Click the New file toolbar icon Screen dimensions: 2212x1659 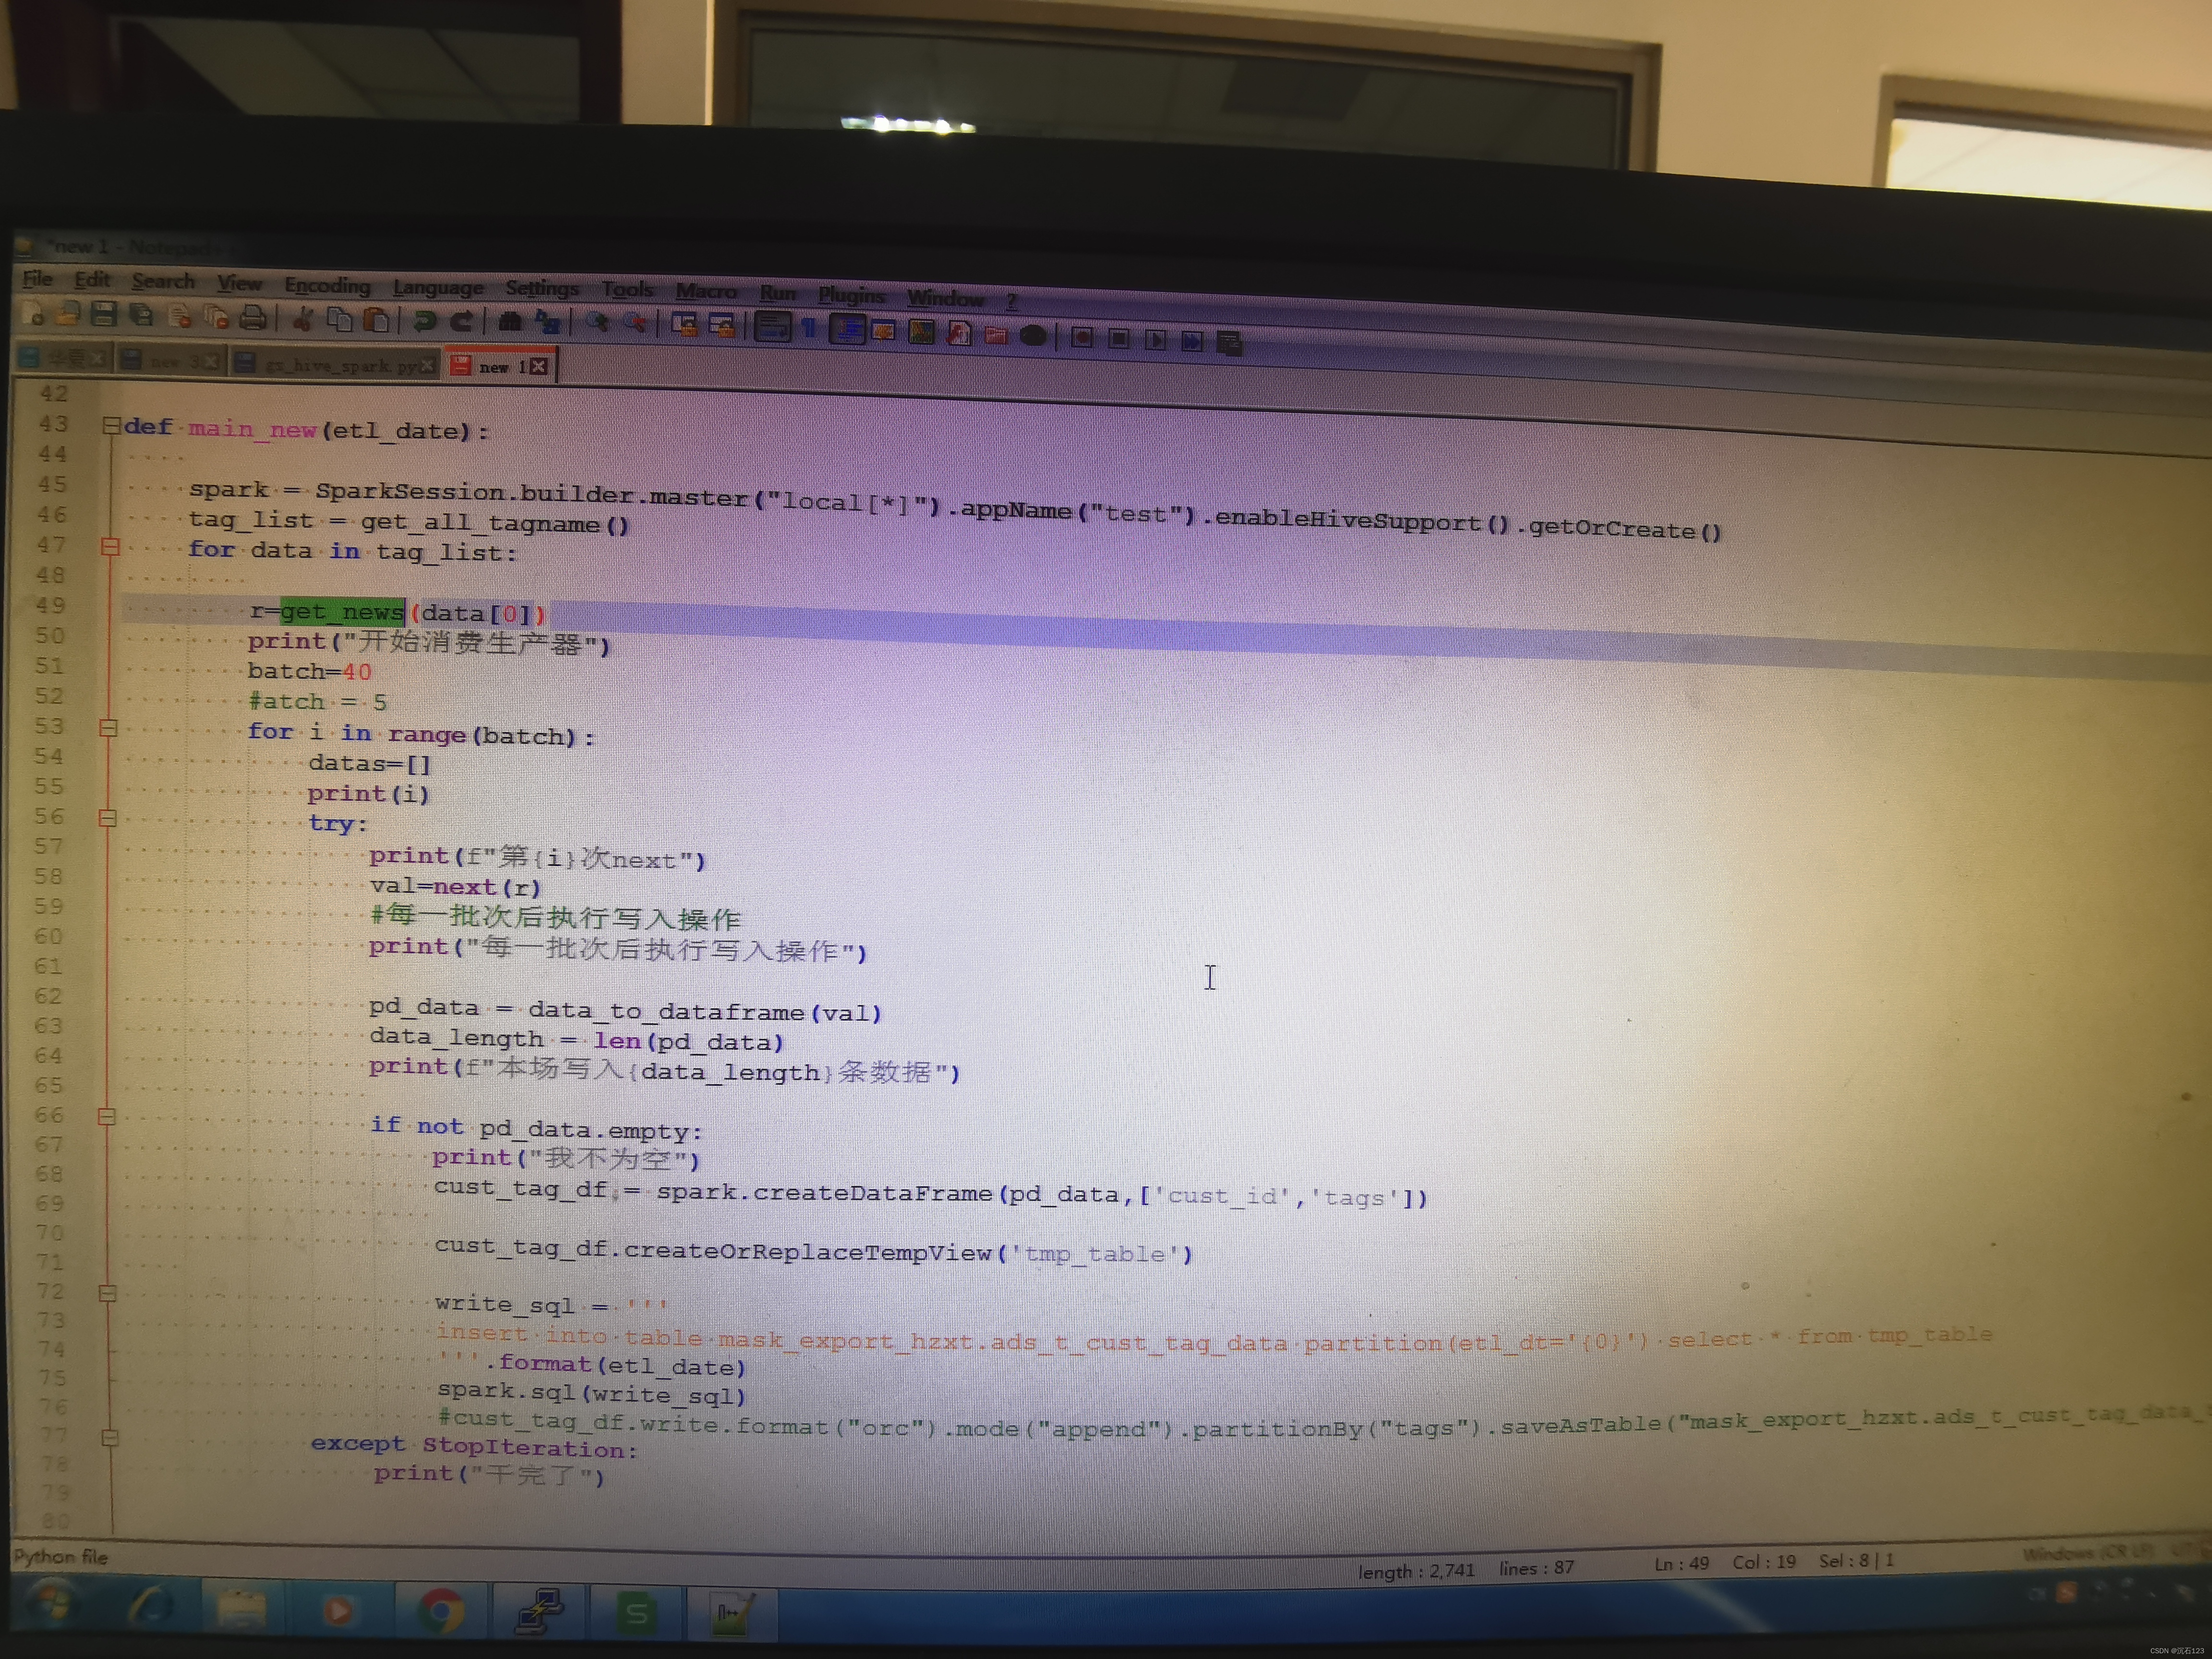[34, 314]
